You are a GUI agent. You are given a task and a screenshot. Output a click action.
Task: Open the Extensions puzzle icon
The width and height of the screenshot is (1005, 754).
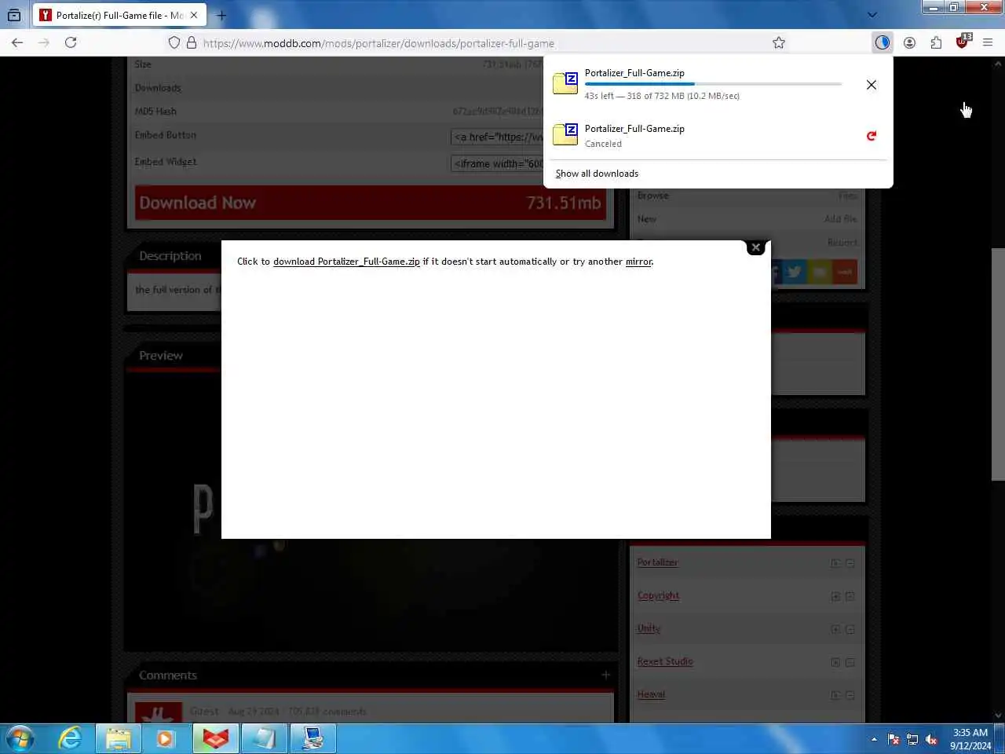click(936, 42)
